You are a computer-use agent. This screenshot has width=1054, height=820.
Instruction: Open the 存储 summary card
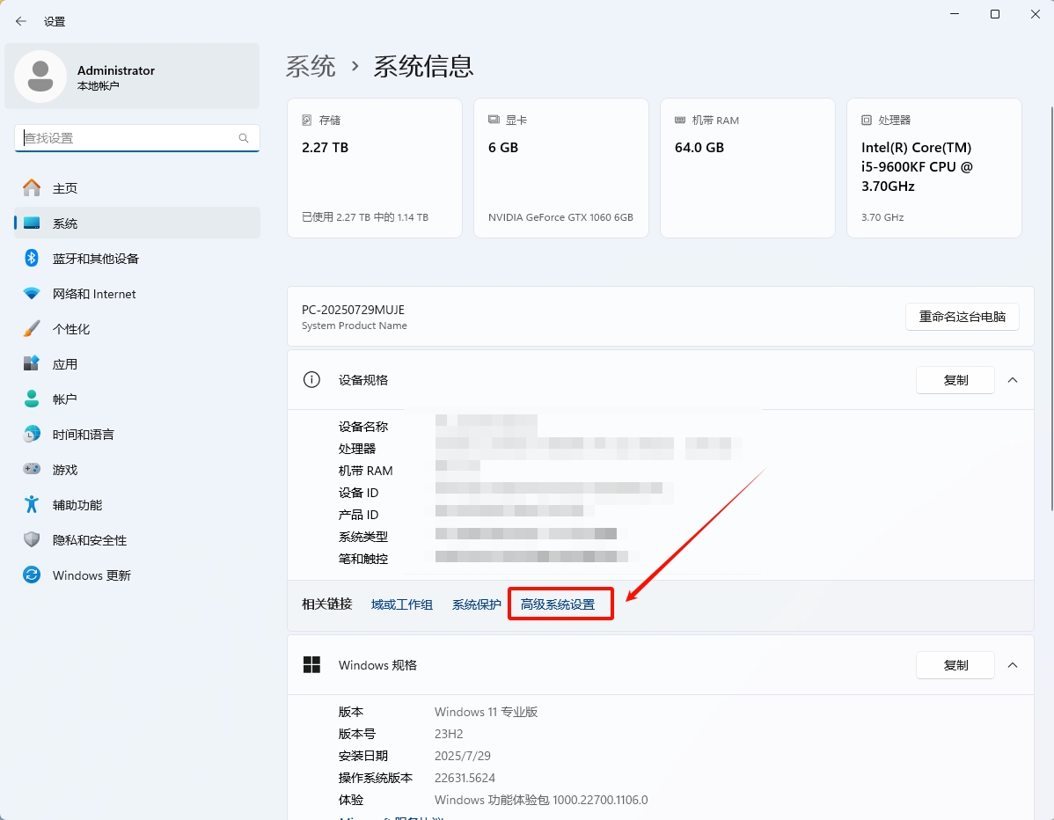click(x=374, y=167)
